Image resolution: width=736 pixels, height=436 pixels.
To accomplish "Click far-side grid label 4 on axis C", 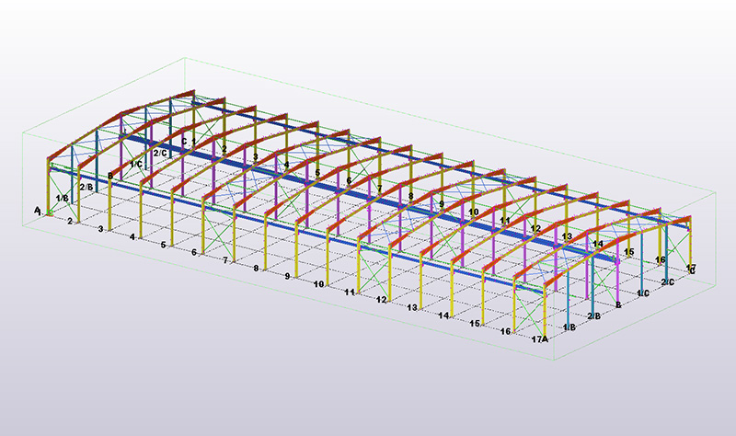I will pyautogui.click(x=286, y=165).
